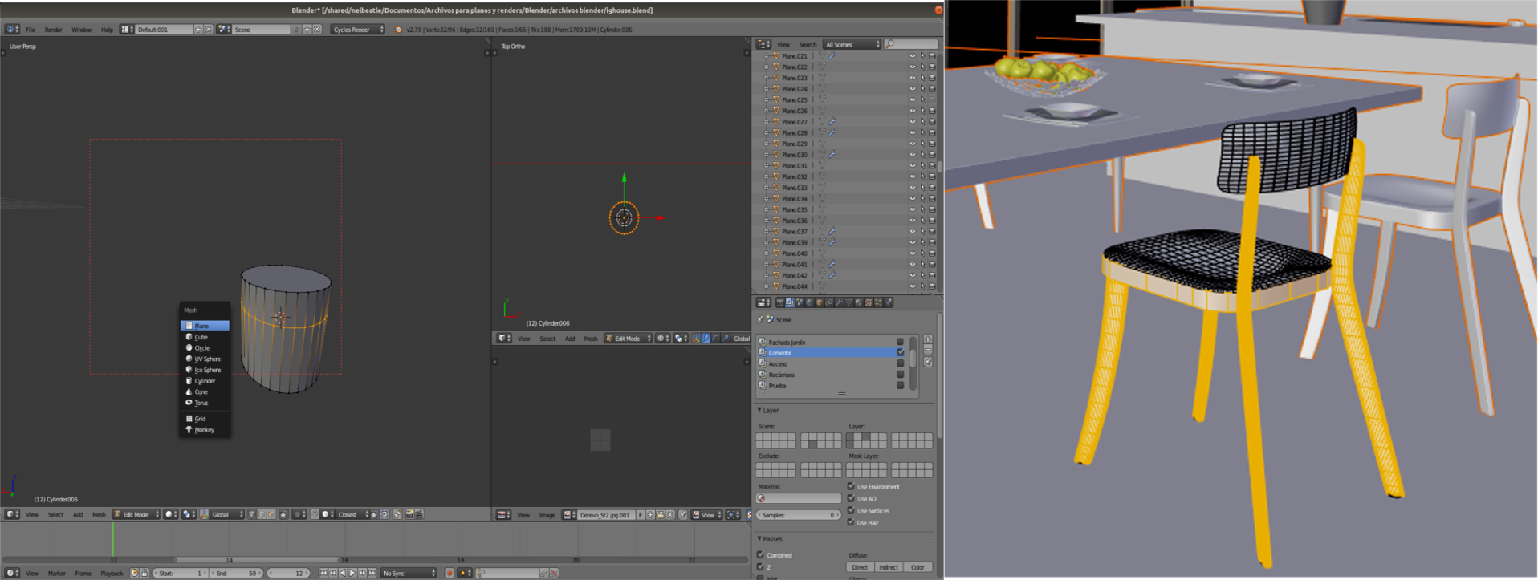Open the No Sync playback dropdown
This screenshot has height=580, width=1538.
tap(408, 573)
